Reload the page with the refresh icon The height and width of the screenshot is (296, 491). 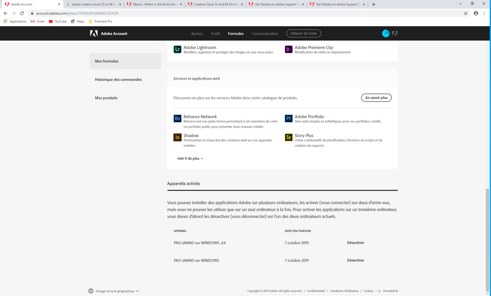22,13
